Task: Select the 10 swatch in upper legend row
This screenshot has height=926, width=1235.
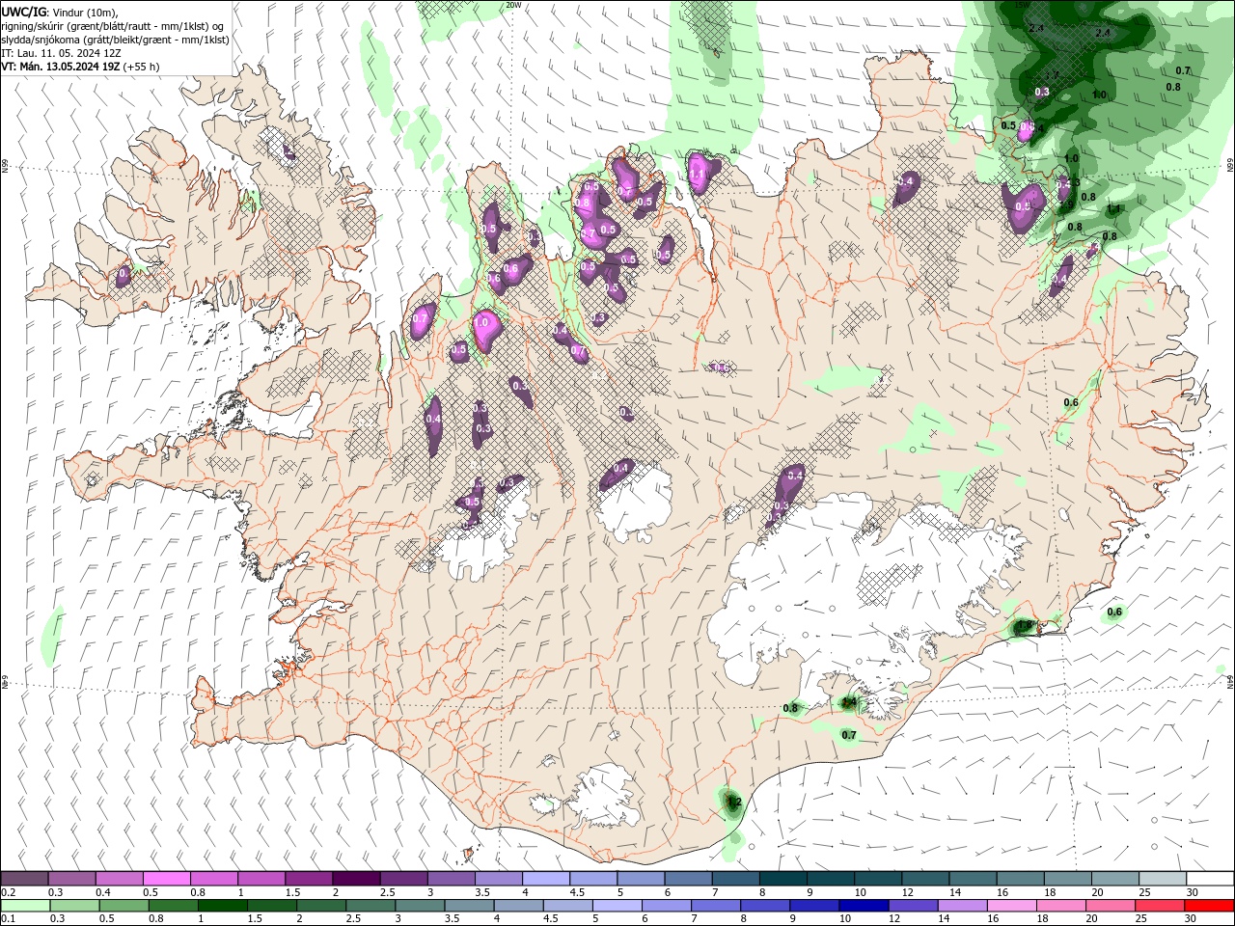Action: point(878,879)
